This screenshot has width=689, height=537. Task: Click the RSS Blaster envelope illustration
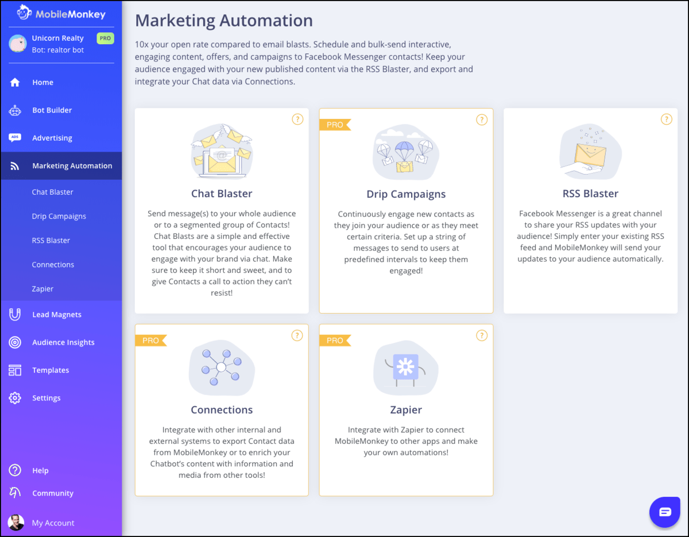pyautogui.click(x=590, y=152)
